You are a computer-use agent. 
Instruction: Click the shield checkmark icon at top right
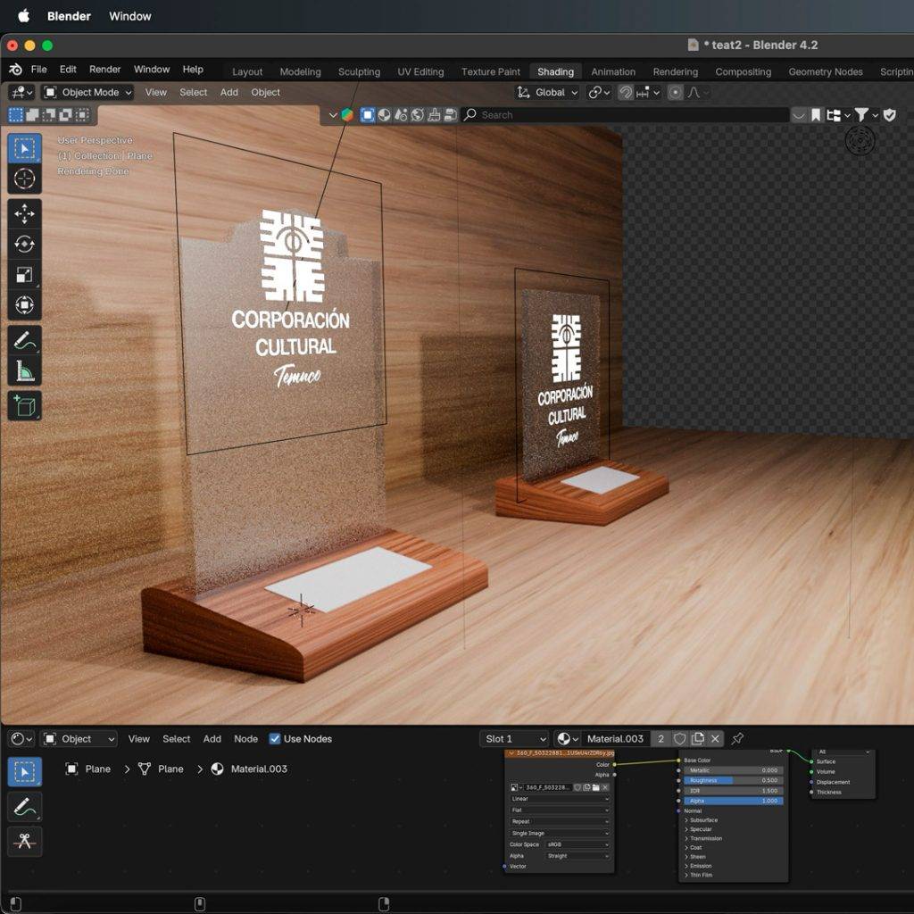889,115
